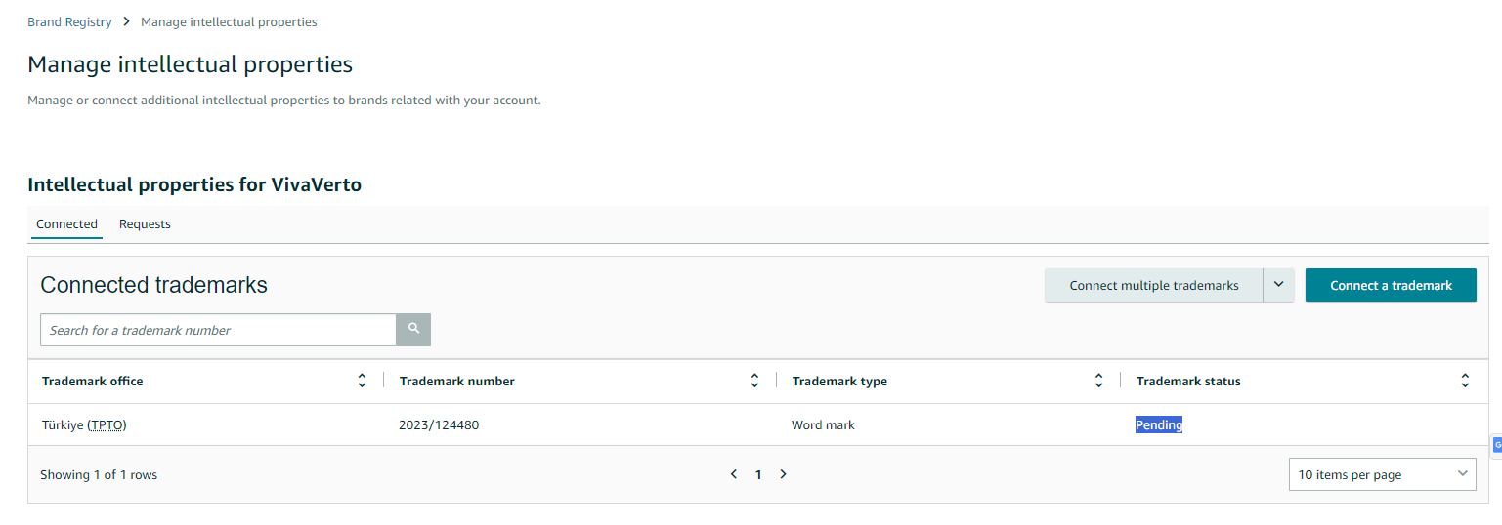Switch to the Requests tab
Image resolution: width=1502 pixels, height=525 pixels.
[x=145, y=224]
